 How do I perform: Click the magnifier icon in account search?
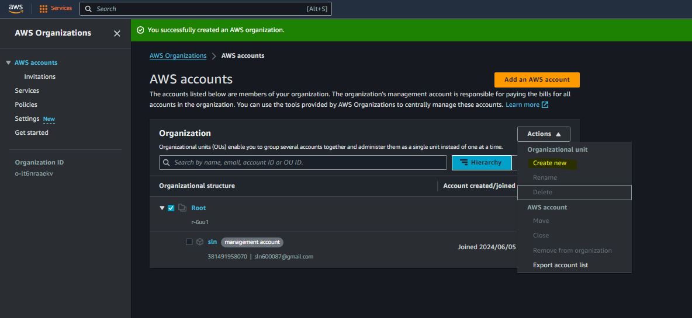tap(167, 163)
